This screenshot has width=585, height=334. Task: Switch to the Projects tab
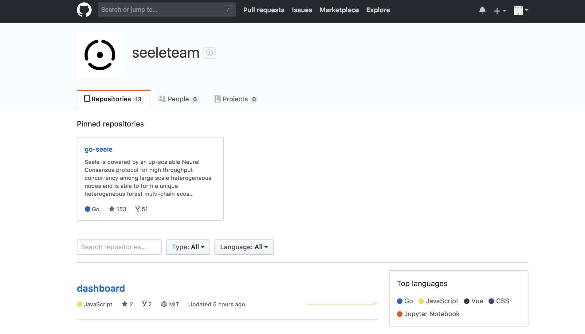point(235,99)
